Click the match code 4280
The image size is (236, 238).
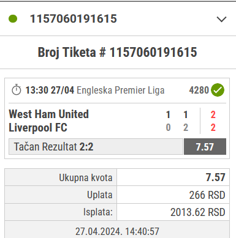tap(199, 90)
